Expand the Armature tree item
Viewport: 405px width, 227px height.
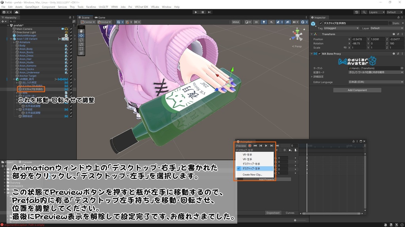point(14,42)
